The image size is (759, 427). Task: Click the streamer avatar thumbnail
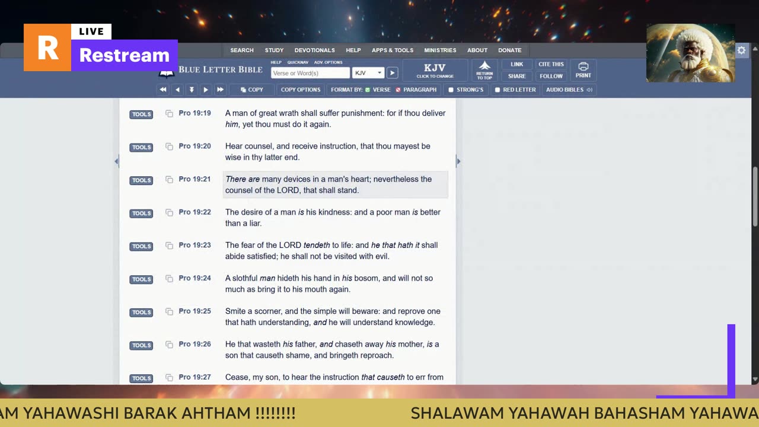coord(691,53)
